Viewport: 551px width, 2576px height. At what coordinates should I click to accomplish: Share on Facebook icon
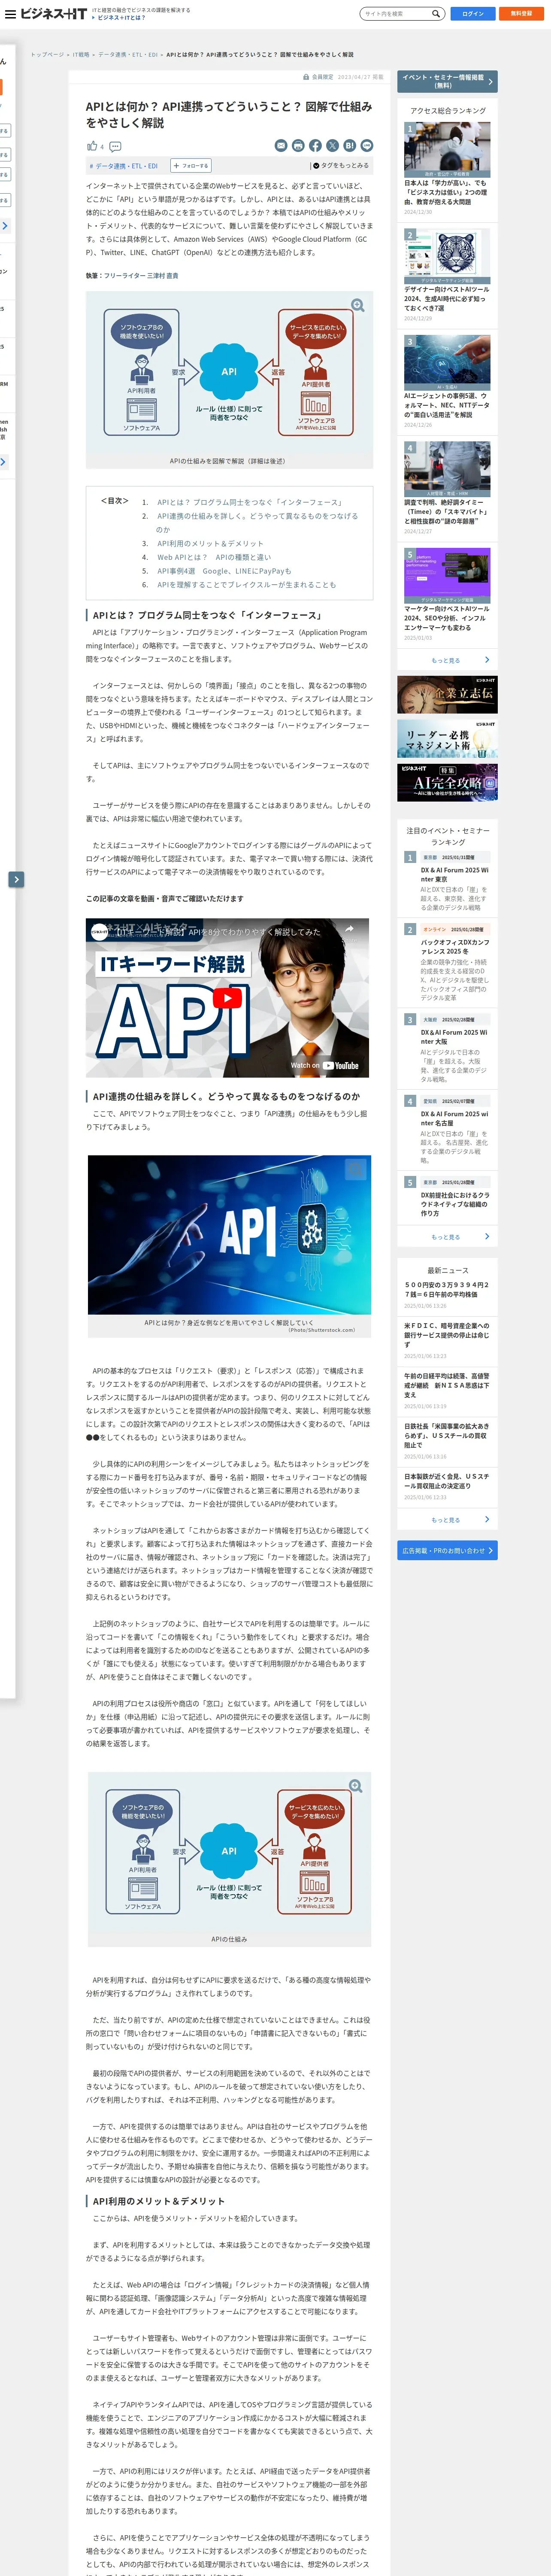point(315,146)
